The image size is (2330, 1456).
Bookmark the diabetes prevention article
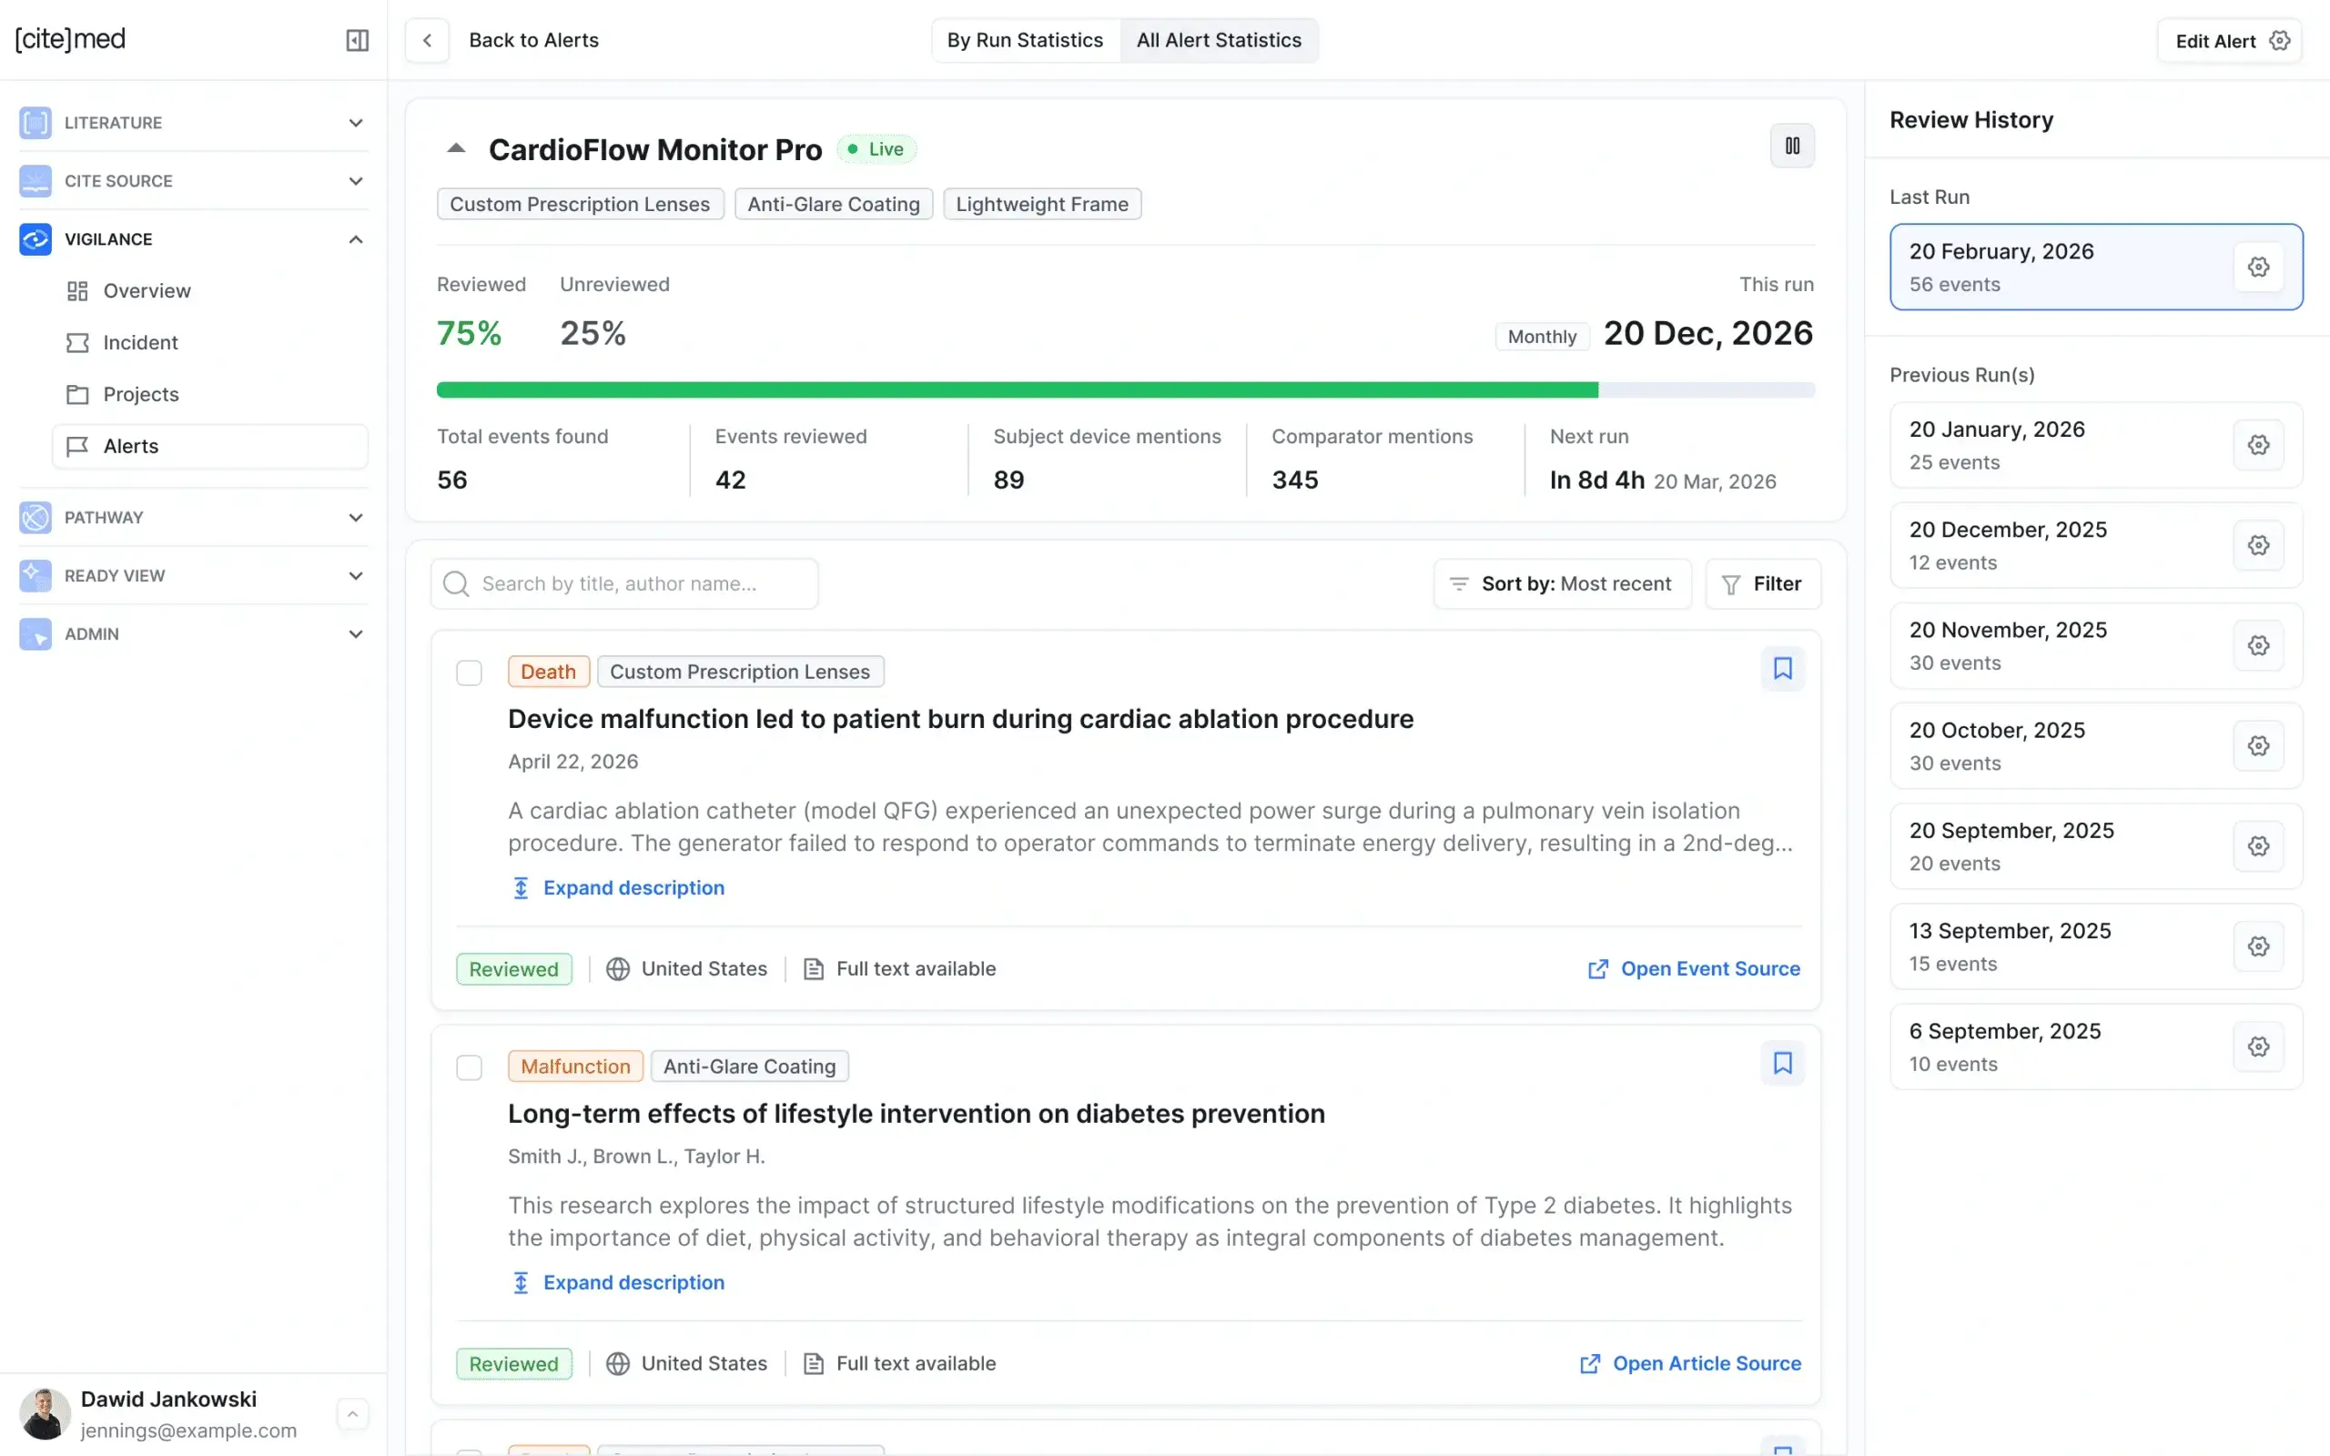pos(1782,1063)
